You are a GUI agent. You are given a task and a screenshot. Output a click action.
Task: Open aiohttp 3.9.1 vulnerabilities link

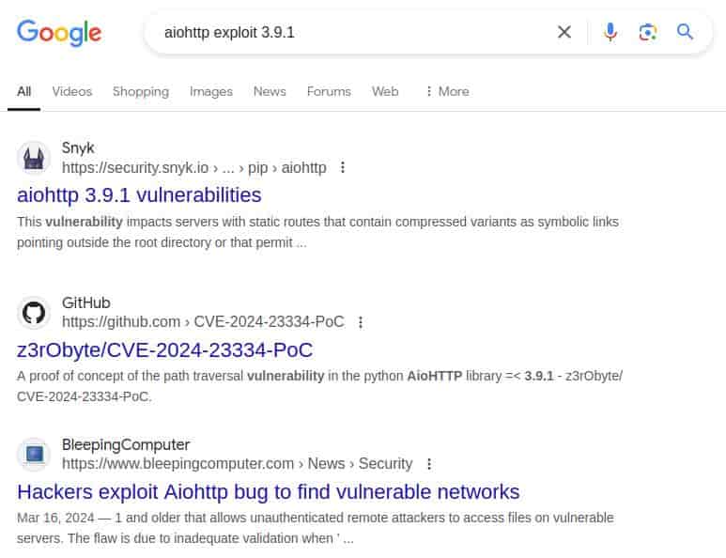139,195
